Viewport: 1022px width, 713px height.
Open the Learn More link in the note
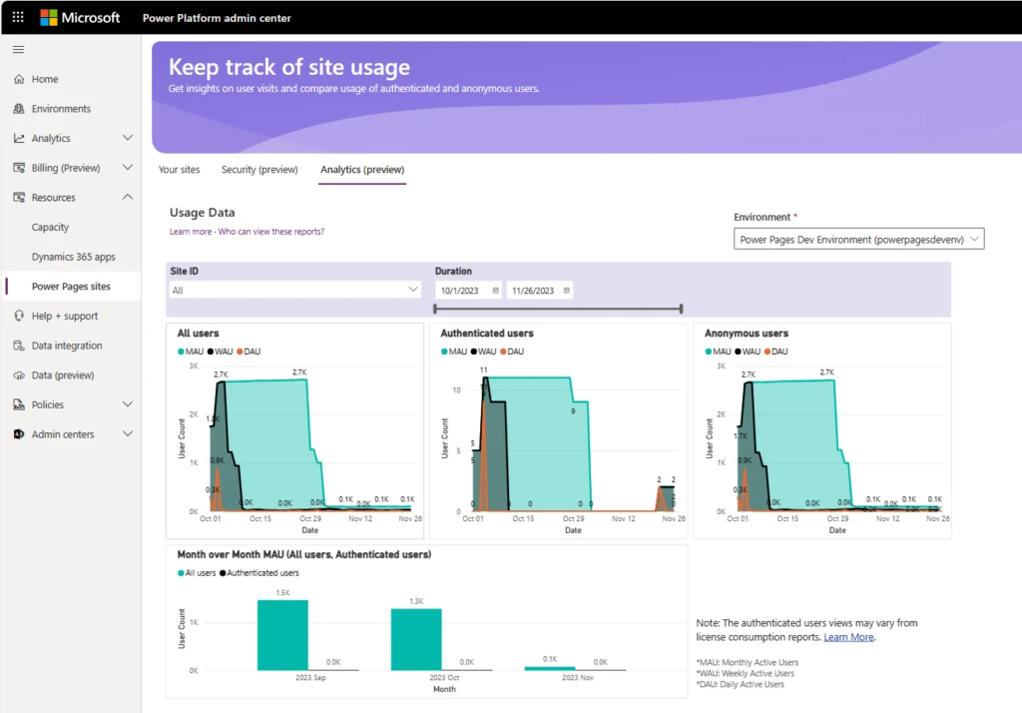[848, 636]
